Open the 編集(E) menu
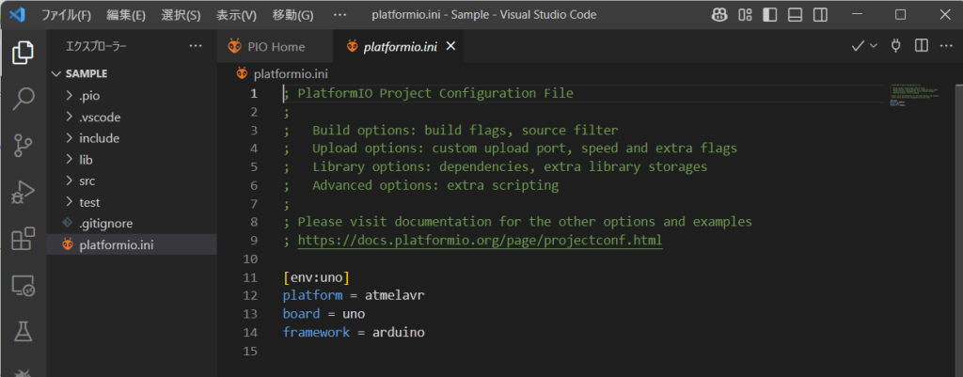The image size is (963, 377). pyautogui.click(x=125, y=15)
